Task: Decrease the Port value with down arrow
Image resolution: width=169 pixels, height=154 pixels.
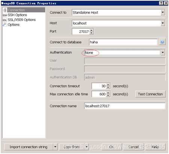Action: point(92,33)
